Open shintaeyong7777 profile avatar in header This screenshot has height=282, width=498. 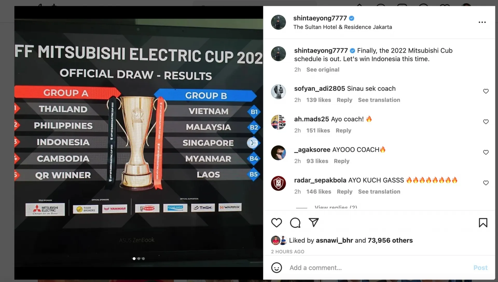click(x=278, y=22)
